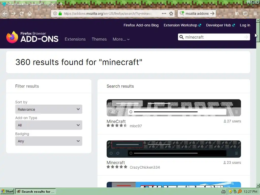This screenshot has height=195, width=260.
Task: Open the Developer Hub link
Action: coord(221,25)
